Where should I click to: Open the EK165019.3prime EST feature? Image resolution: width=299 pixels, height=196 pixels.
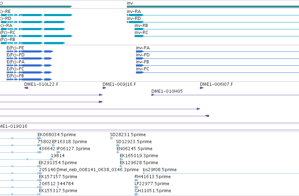(122, 159)
